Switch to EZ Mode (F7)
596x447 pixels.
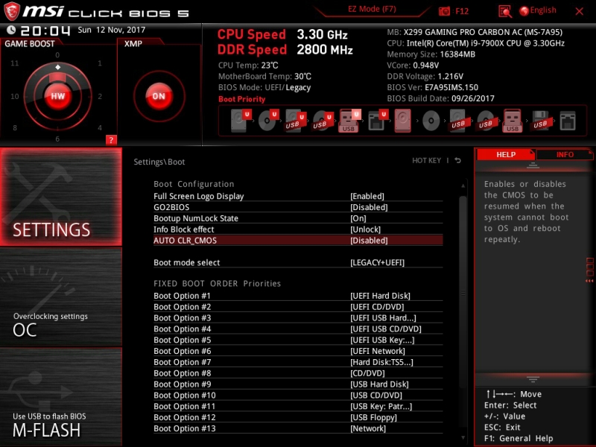pyautogui.click(x=372, y=9)
